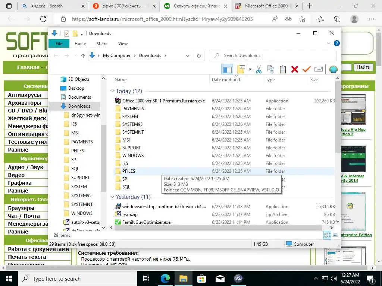Open Edge settings and more menu
Screen dimensions: 382x286
371,19
